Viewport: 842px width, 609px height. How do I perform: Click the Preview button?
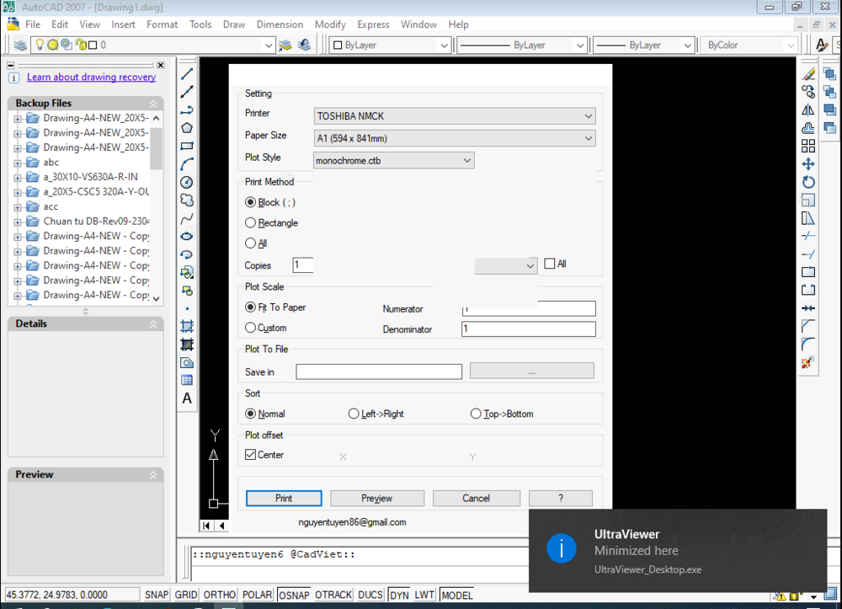377,499
